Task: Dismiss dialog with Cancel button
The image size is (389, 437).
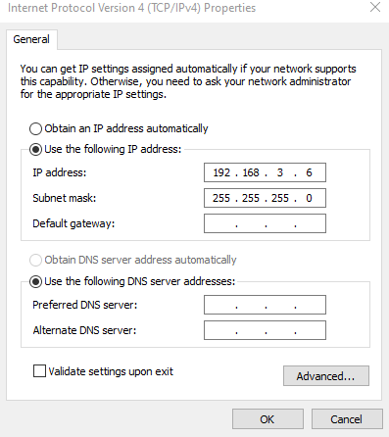Action: [347, 419]
